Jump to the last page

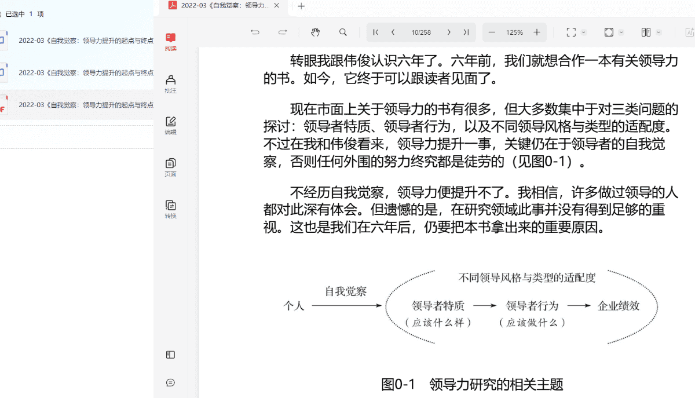(466, 32)
